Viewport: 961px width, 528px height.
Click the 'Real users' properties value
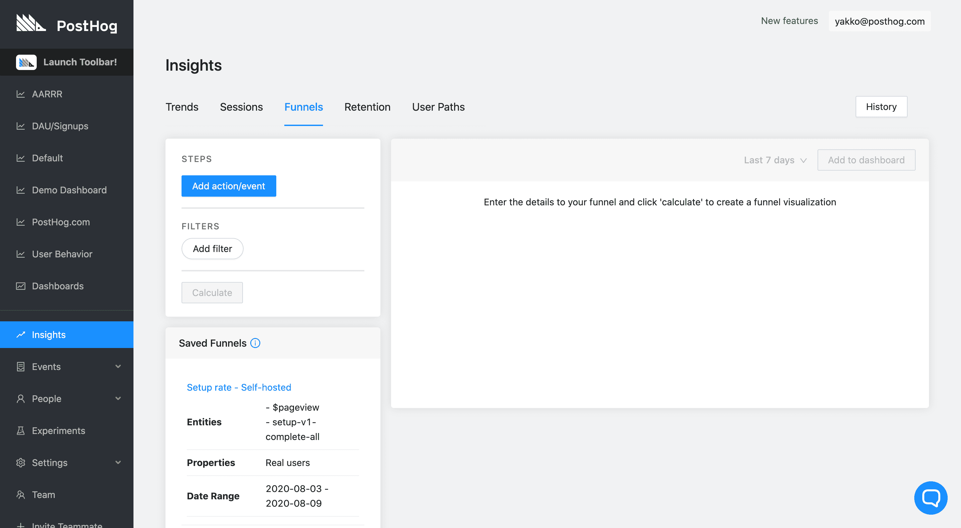[x=288, y=463]
